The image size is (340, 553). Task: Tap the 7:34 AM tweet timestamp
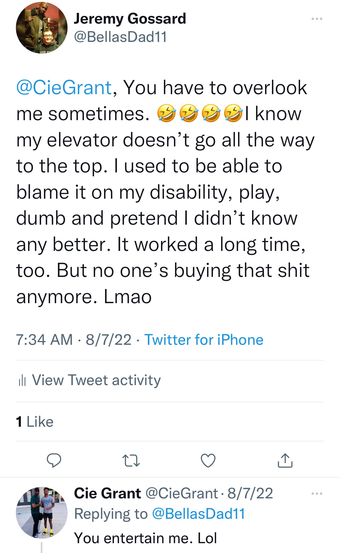(x=44, y=340)
